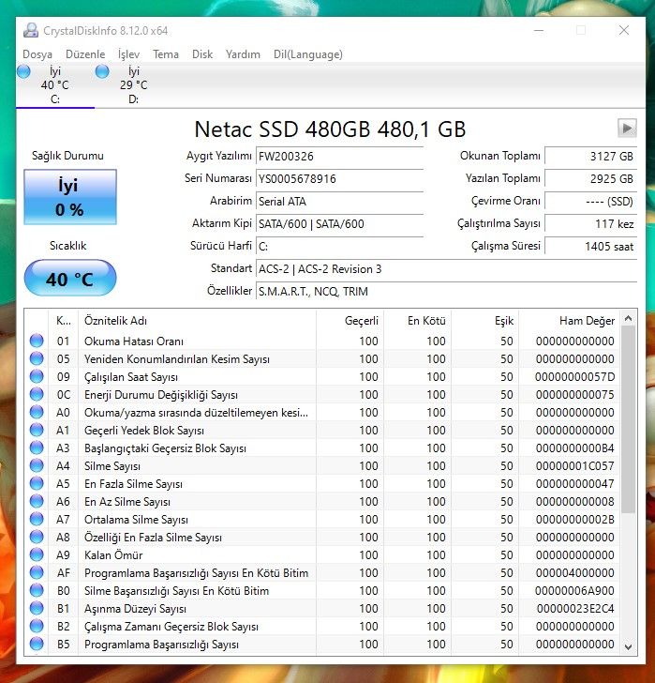Switch to C: drive tab at 40 °C
This screenshot has width=655, height=683.
click(x=55, y=85)
